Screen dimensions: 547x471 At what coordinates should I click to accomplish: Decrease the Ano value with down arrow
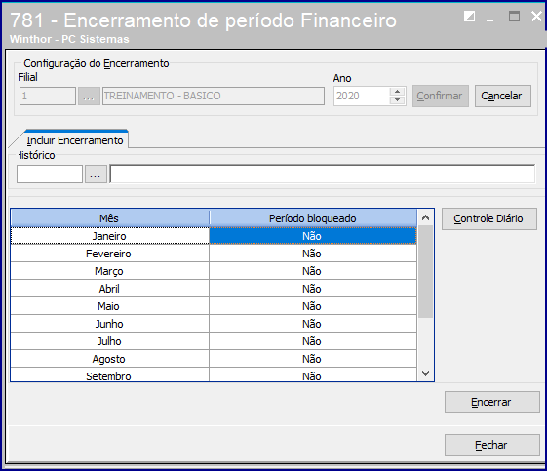click(x=397, y=100)
